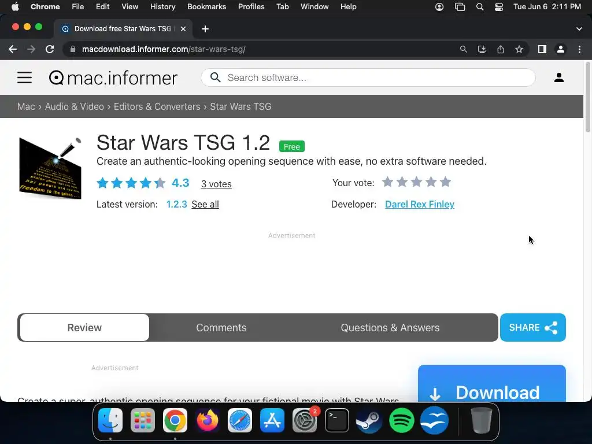The width and height of the screenshot is (592, 444).
Task: Expand the tab search chevron
Action: 579,29
